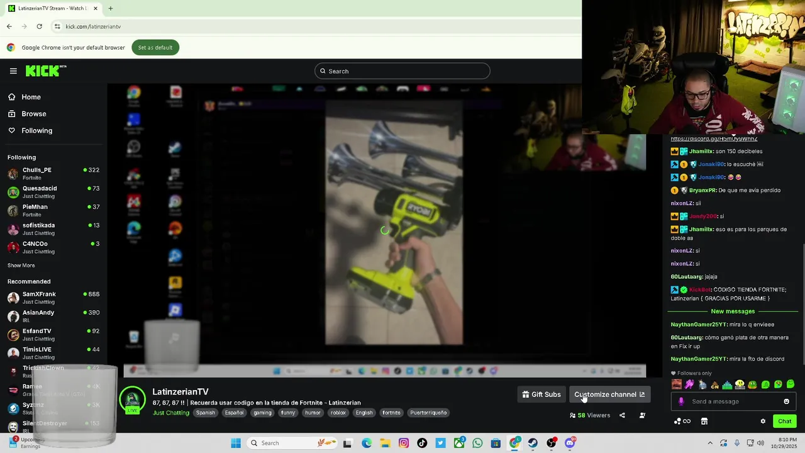
Task: Open Chulls_PE channel in Following list
Action: [x=53, y=173]
